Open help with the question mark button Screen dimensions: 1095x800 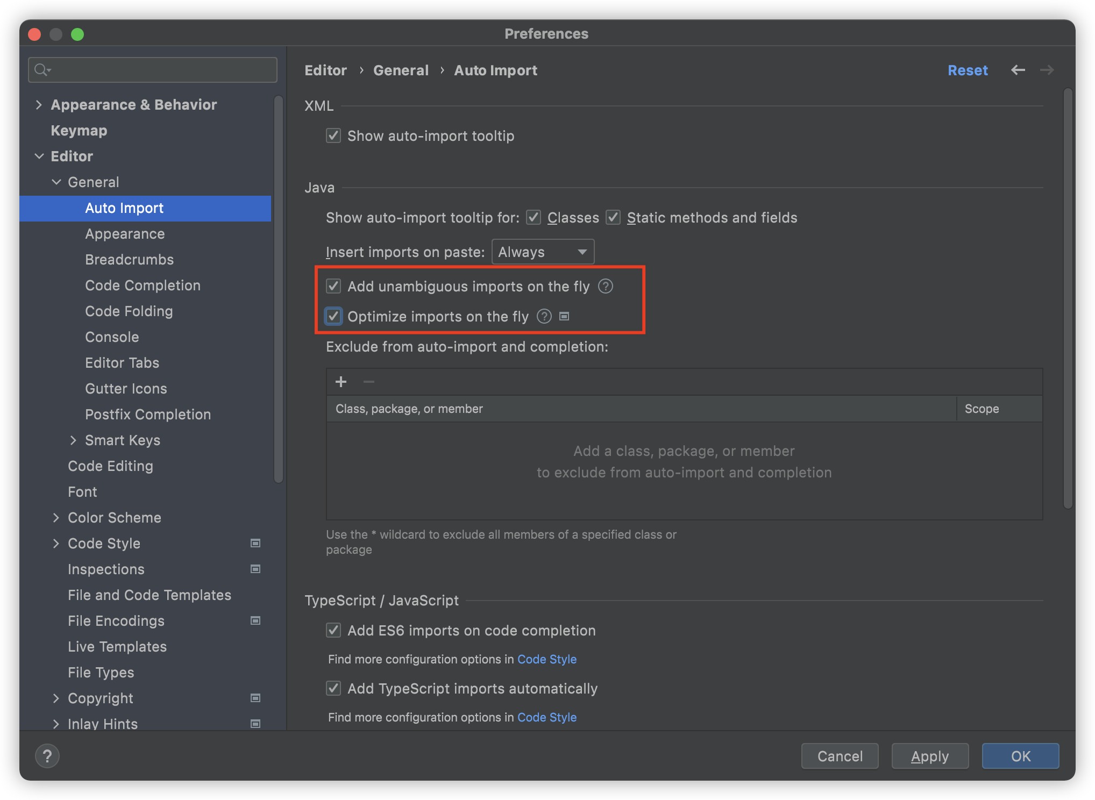pos(47,756)
